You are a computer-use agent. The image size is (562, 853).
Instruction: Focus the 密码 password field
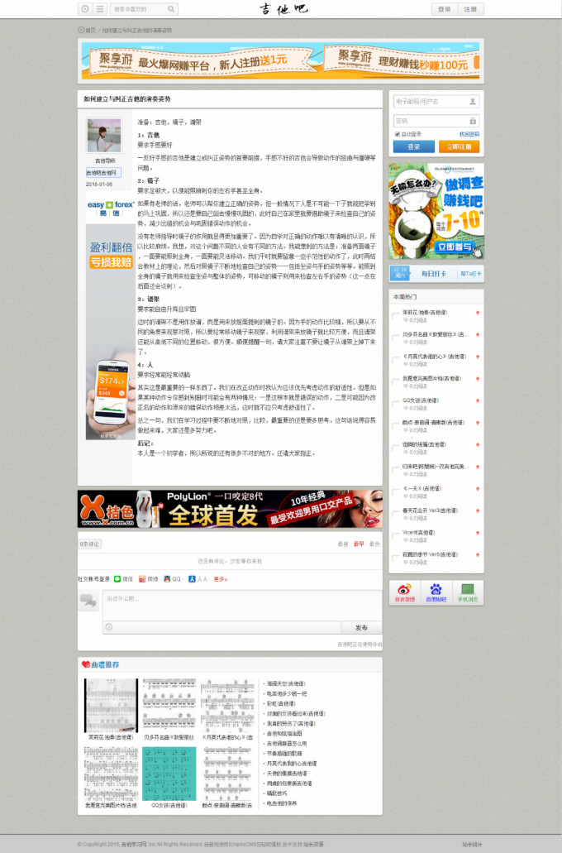pyautogui.click(x=436, y=121)
